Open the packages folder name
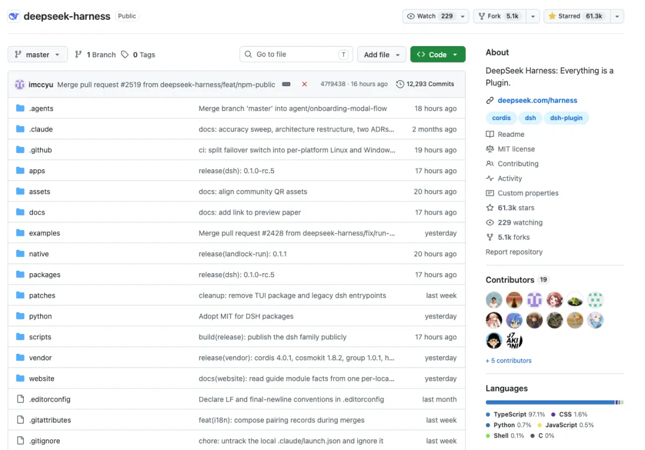This screenshot has height=450, width=645. pos(45,275)
